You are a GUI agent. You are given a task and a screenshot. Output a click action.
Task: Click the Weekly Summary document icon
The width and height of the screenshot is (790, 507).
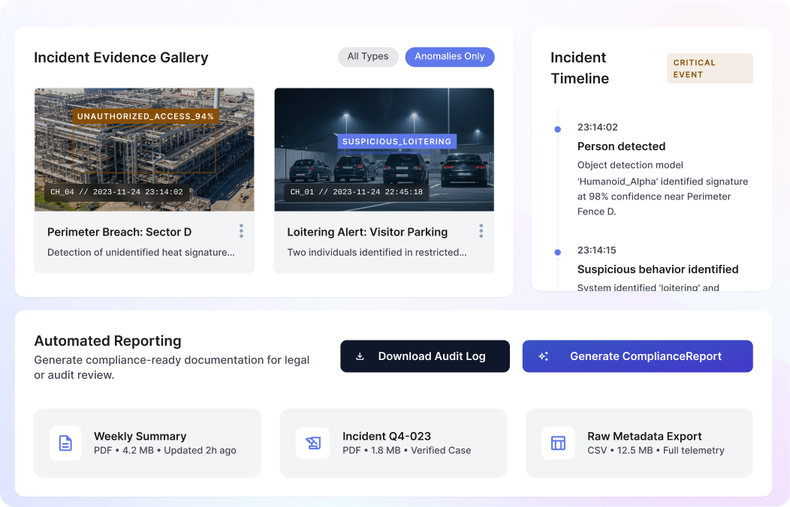point(65,443)
